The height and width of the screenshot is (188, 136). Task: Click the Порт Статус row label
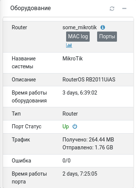click(27, 126)
